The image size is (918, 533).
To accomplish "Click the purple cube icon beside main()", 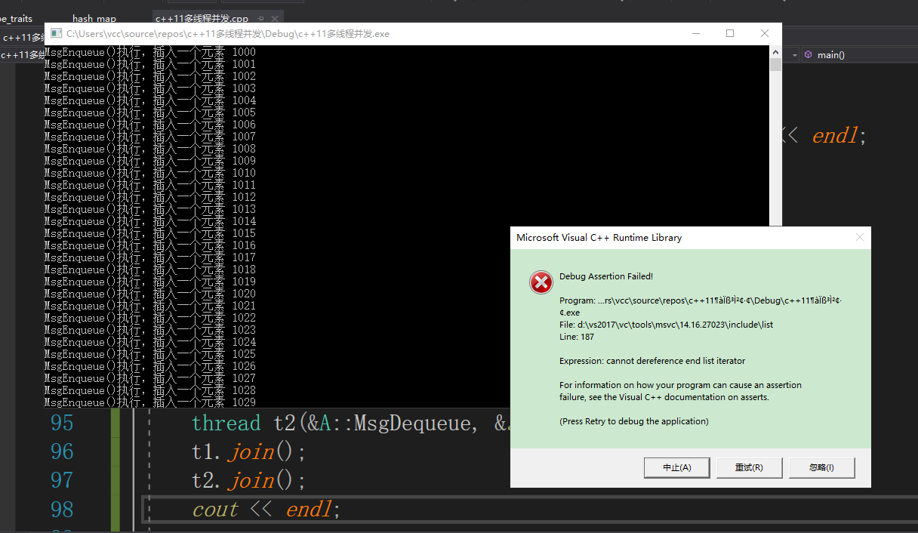I will click(808, 55).
